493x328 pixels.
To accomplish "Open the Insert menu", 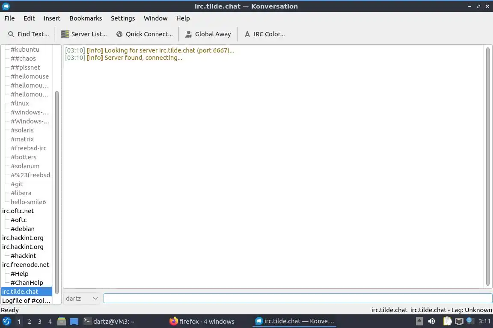I will (x=52, y=18).
